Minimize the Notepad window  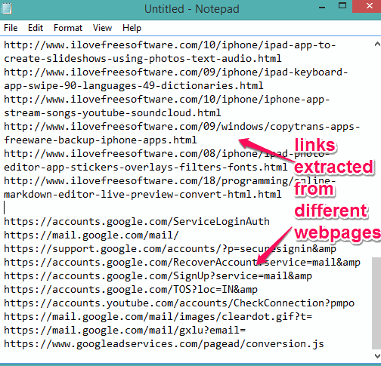tap(322, 7)
